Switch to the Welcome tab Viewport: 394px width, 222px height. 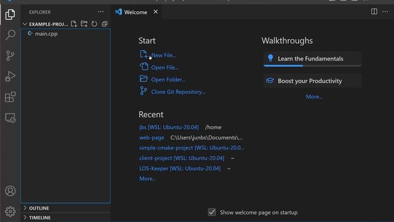coord(137,12)
